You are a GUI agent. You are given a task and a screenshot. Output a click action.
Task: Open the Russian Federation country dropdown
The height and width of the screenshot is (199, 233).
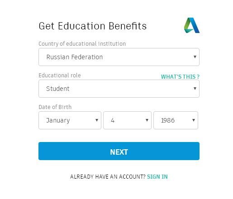coord(119,57)
